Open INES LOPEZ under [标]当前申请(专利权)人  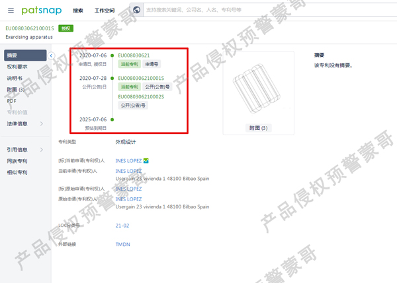[x=128, y=160]
